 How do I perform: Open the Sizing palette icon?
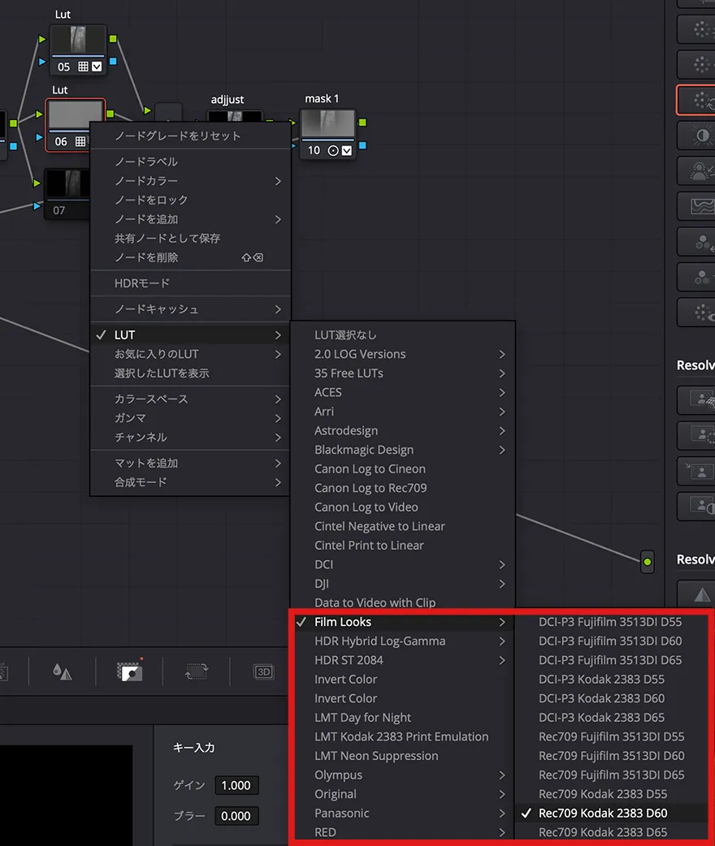tap(196, 671)
